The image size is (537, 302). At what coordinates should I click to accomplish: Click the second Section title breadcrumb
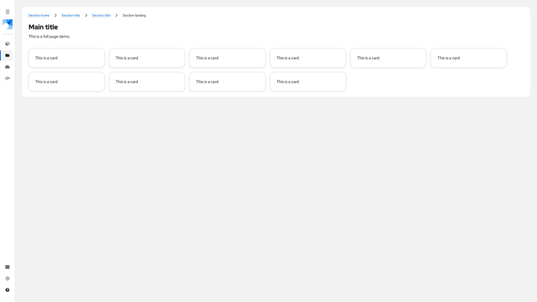(101, 15)
